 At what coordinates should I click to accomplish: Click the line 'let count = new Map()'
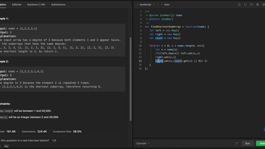click(165, 38)
